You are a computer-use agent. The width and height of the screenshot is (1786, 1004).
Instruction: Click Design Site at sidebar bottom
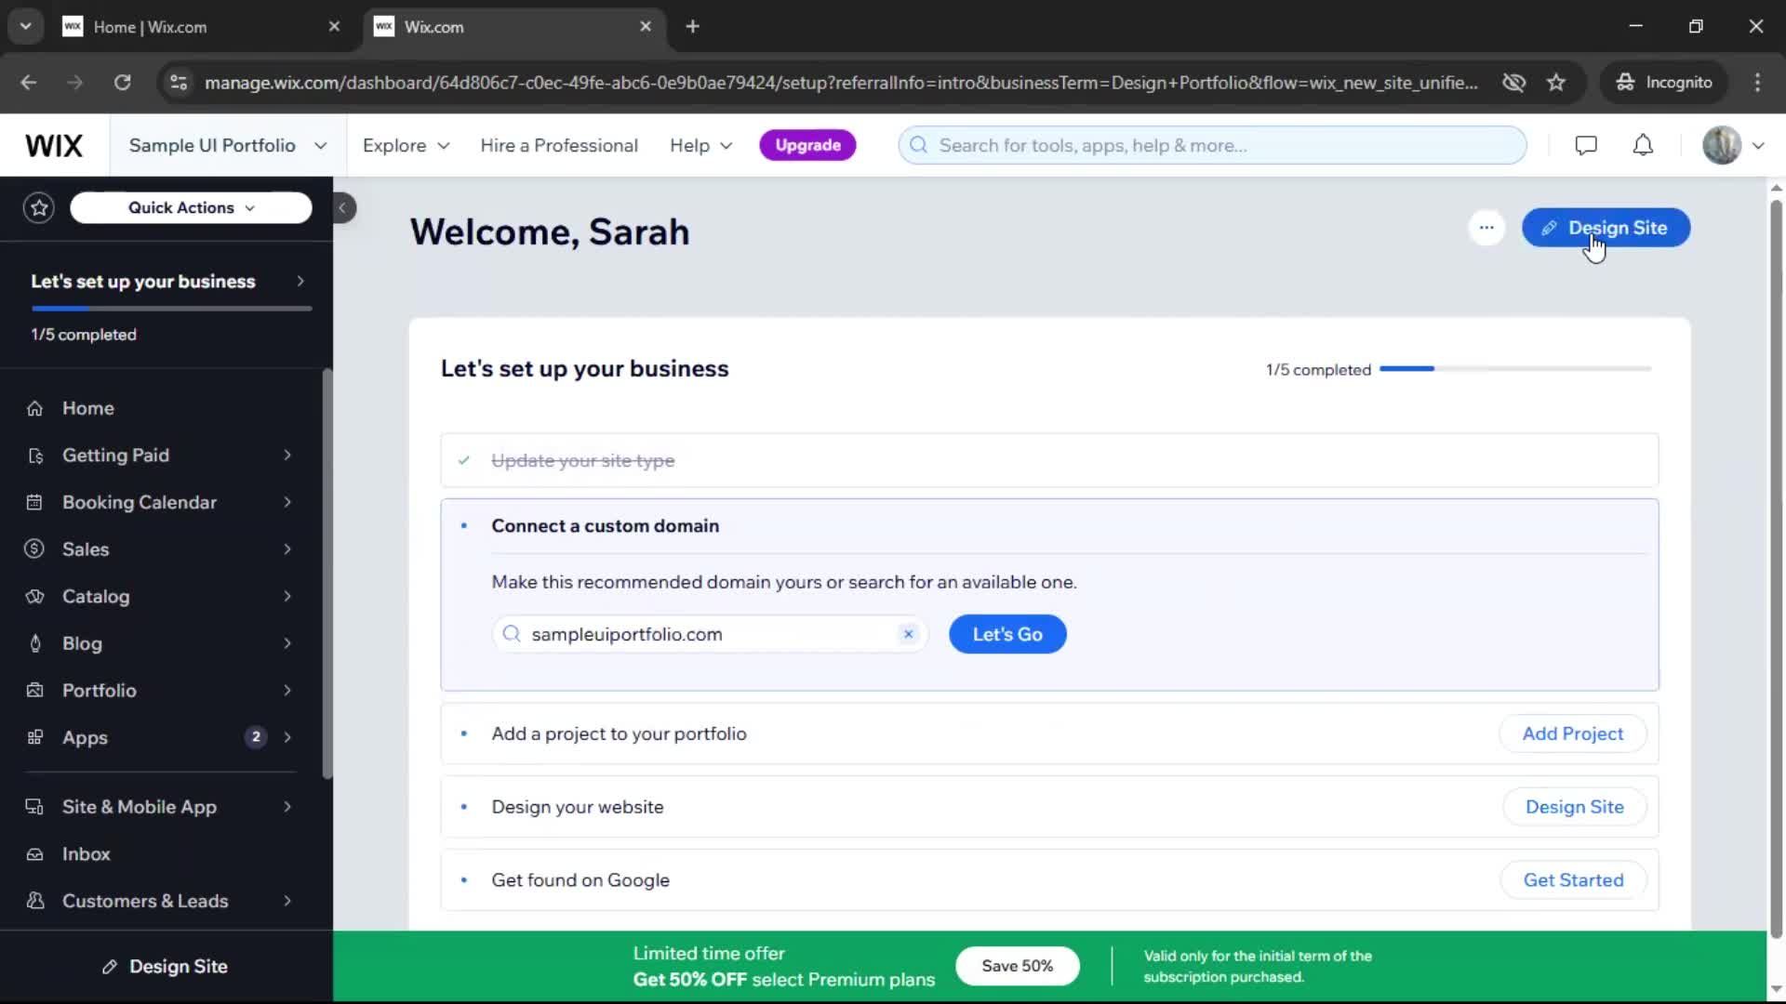166,967
